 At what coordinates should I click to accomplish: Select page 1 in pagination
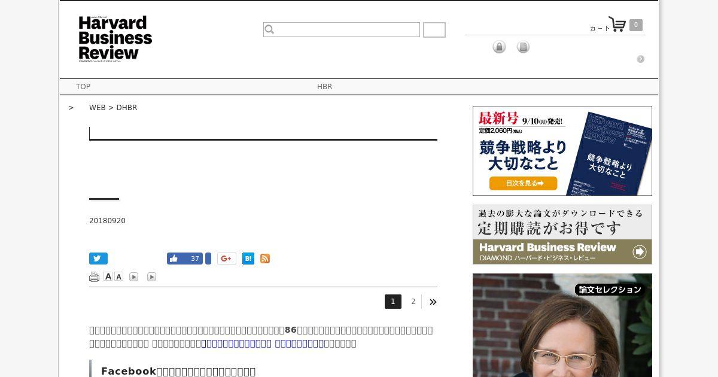pos(393,302)
